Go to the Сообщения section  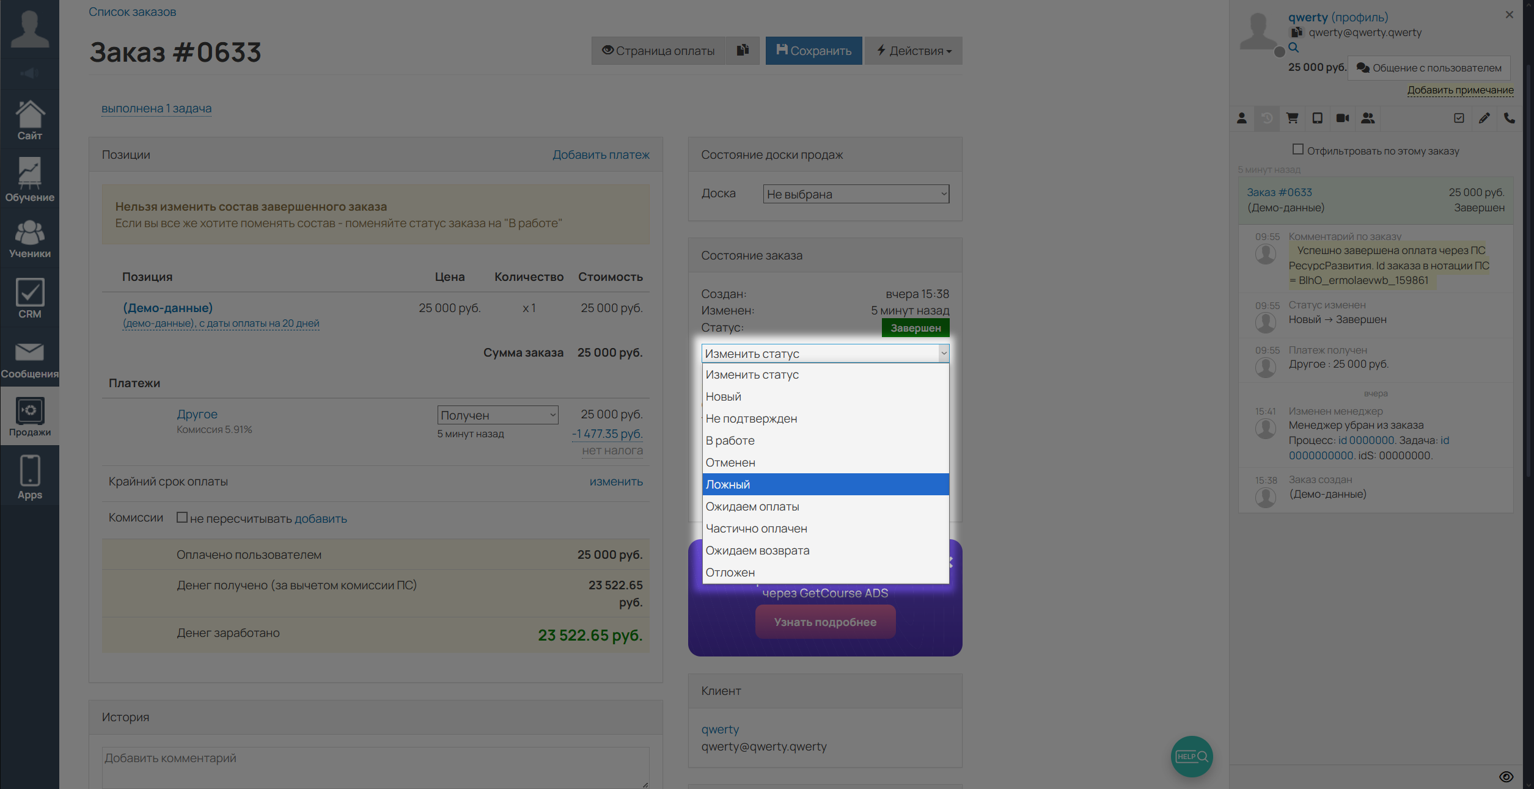(29, 360)
